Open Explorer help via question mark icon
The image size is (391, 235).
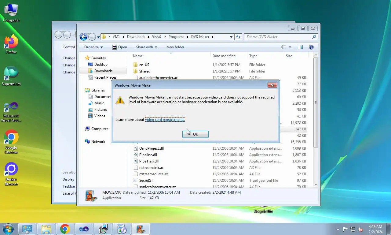[311, 47]
